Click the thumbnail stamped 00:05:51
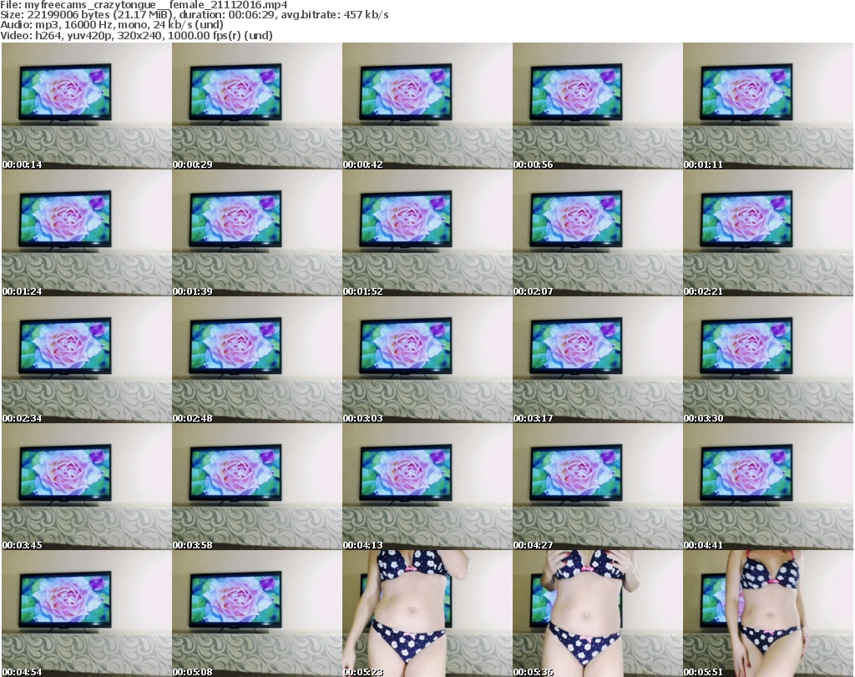 tap(768, 614)
